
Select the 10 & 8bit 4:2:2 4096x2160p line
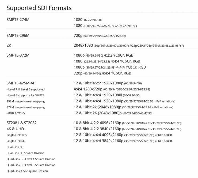tap(127, 123)
